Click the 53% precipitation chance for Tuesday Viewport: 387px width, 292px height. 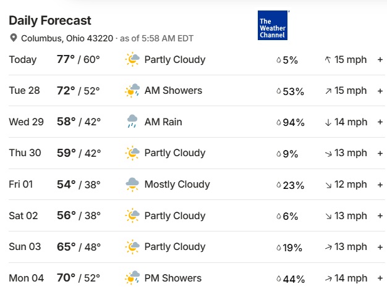pyautogui.click(x=293, y=91)
